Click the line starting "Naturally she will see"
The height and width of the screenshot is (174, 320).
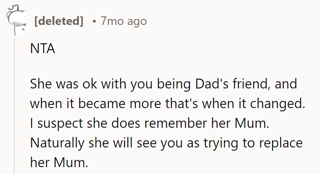(166, 143)
